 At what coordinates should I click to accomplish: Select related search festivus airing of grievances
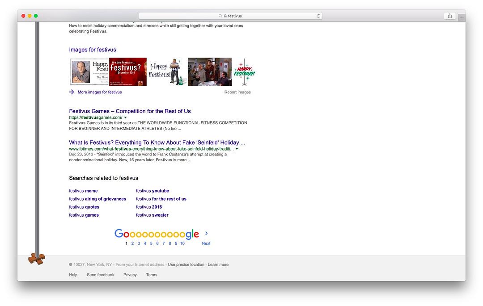[97, 199]
